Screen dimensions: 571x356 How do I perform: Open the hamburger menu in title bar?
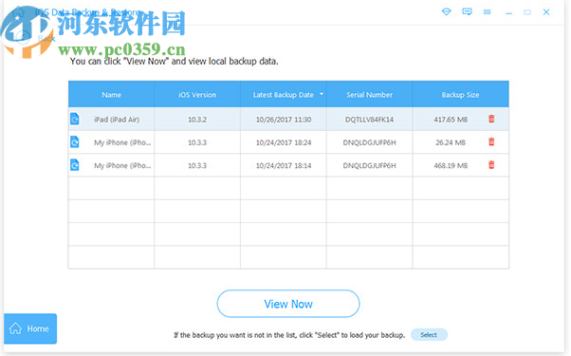coord(487,12)
